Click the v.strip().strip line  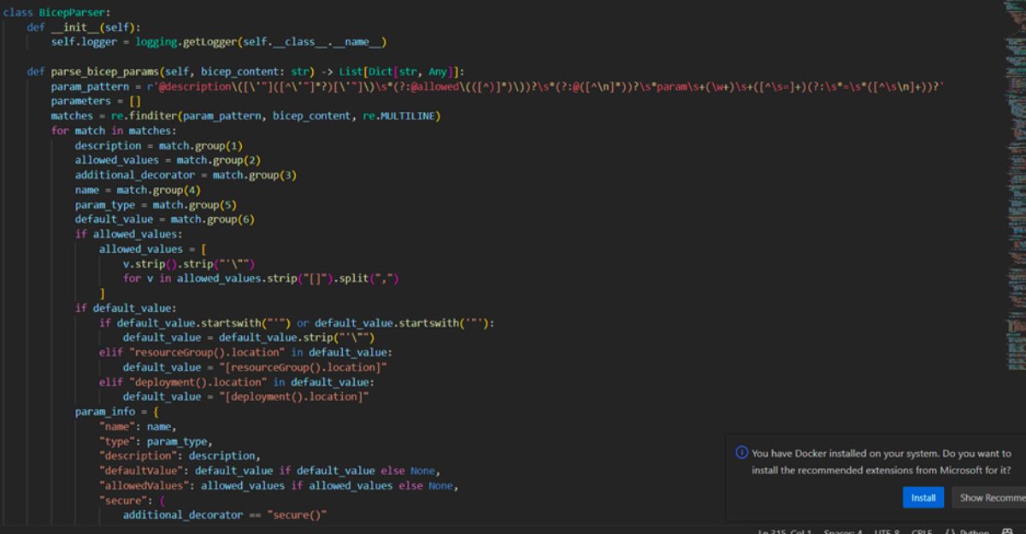click(189, 263)
